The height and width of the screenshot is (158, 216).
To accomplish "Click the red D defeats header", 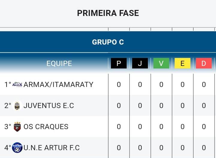I will click(204, 63).
